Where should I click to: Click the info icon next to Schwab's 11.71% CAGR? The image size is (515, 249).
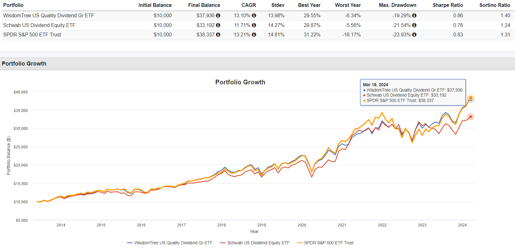point(254,25)
